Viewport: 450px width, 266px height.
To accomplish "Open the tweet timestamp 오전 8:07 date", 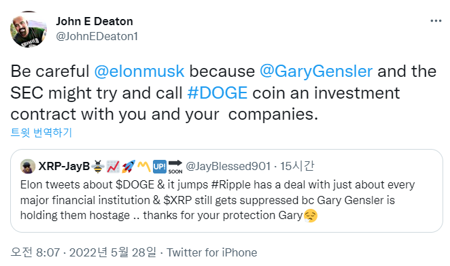I will click(84, 252).
